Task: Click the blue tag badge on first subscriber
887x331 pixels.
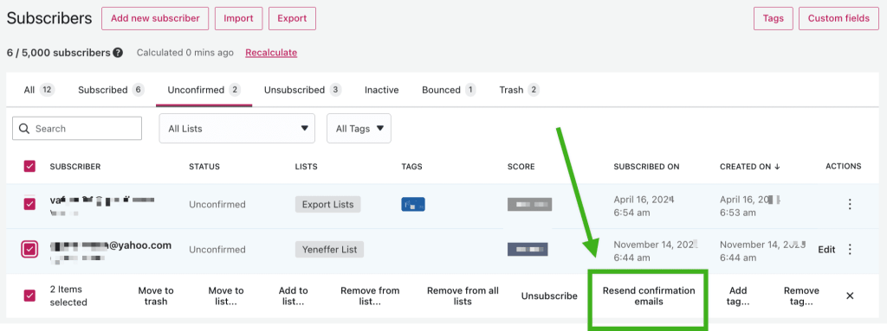Action: (x=413, y=205)
